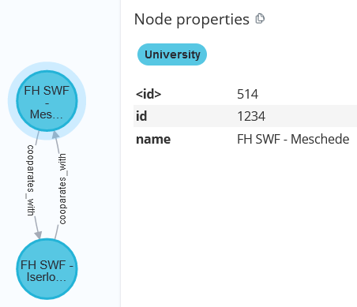The width and height of the screenshot is (357, 307).
Task: Click the id property row key
Action: (141, 116)
